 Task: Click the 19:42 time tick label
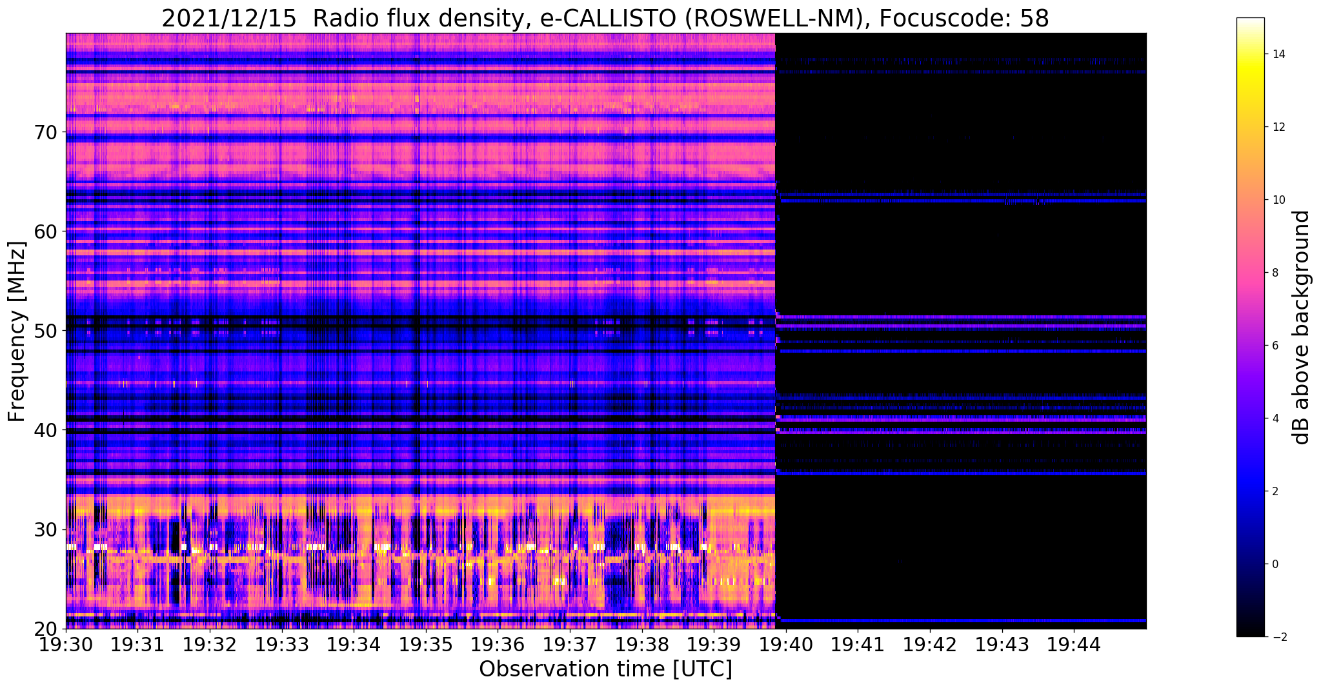[x=929, y=644]
